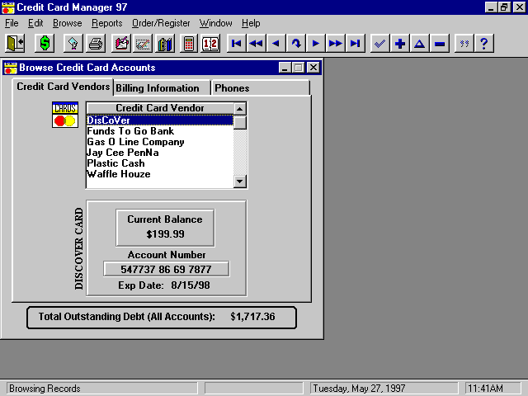The image size is (528, 396).
Task: Click the checkmark toolbar icon
Action: tap(379, 44)
